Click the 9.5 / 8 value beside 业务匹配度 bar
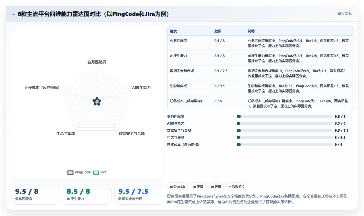Viewport: 364px width, 216px height. (340, 116)
